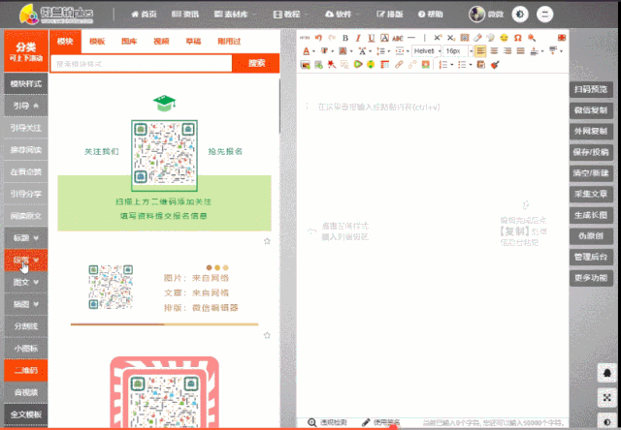Viewport: 621px width, 430px height.
Task: Click the QQ penguin contact icon
Action: 607,373
